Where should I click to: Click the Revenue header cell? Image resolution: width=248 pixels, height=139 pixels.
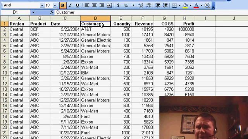(142, 24)
